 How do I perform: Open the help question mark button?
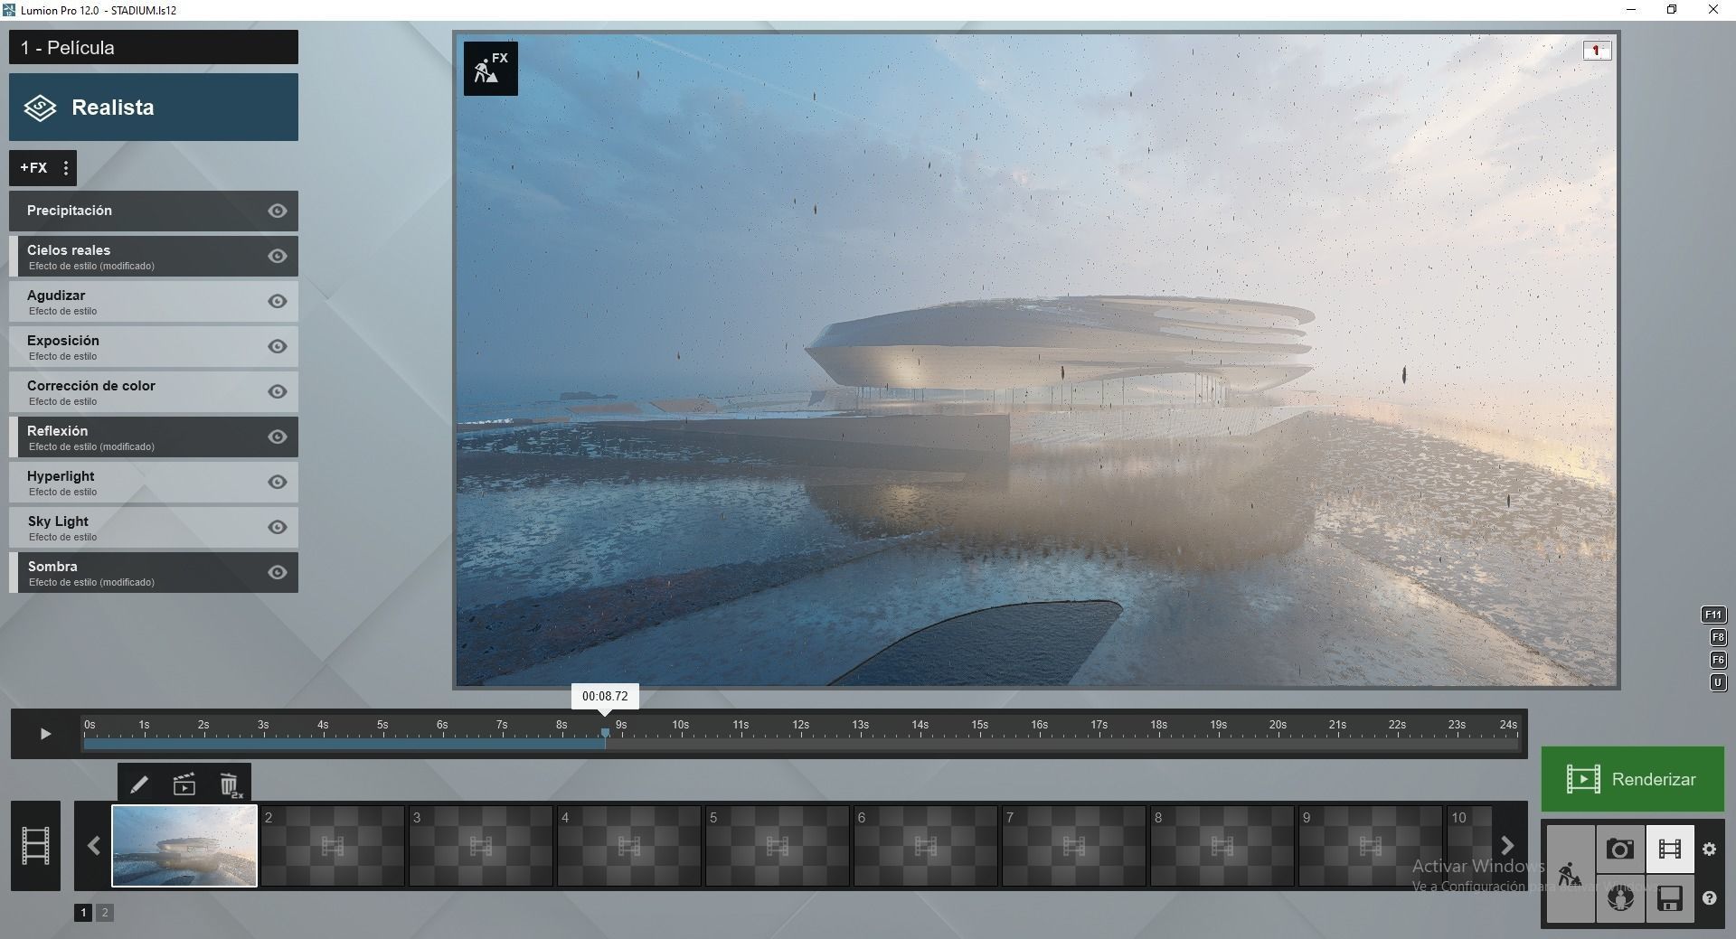(x=1710, y=898)
